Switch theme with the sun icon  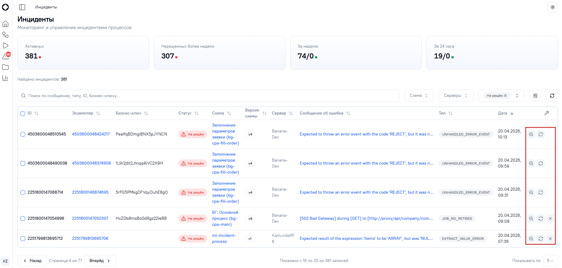[x=552, y=7]
